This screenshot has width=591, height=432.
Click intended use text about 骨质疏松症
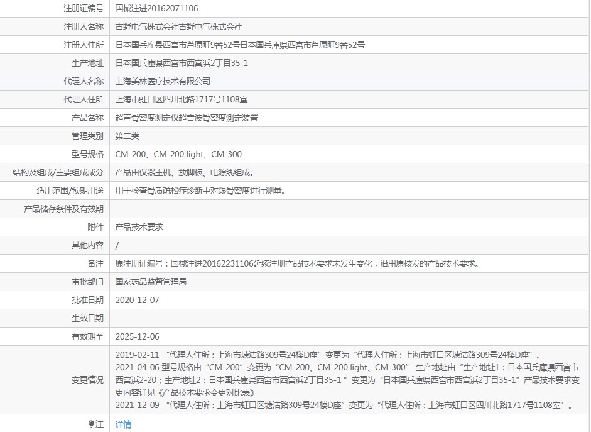(200, 191)
